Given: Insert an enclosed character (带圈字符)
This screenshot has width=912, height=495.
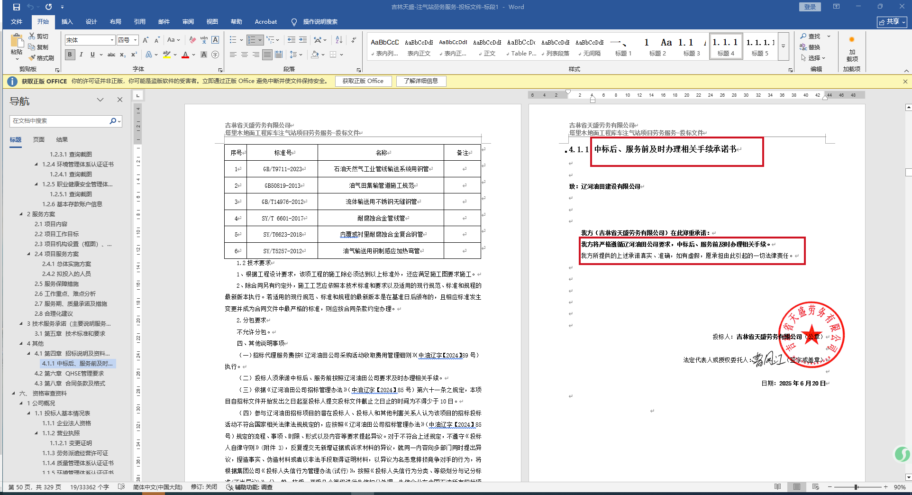Looking at the screenshot, I should [x=215, y=55].
